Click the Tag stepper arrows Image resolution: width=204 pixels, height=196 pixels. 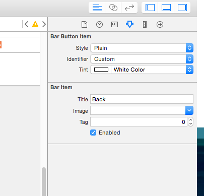point(190,122)
